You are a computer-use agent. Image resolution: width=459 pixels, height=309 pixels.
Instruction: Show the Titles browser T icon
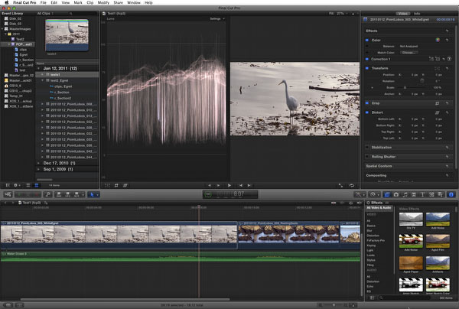(422, 194)
